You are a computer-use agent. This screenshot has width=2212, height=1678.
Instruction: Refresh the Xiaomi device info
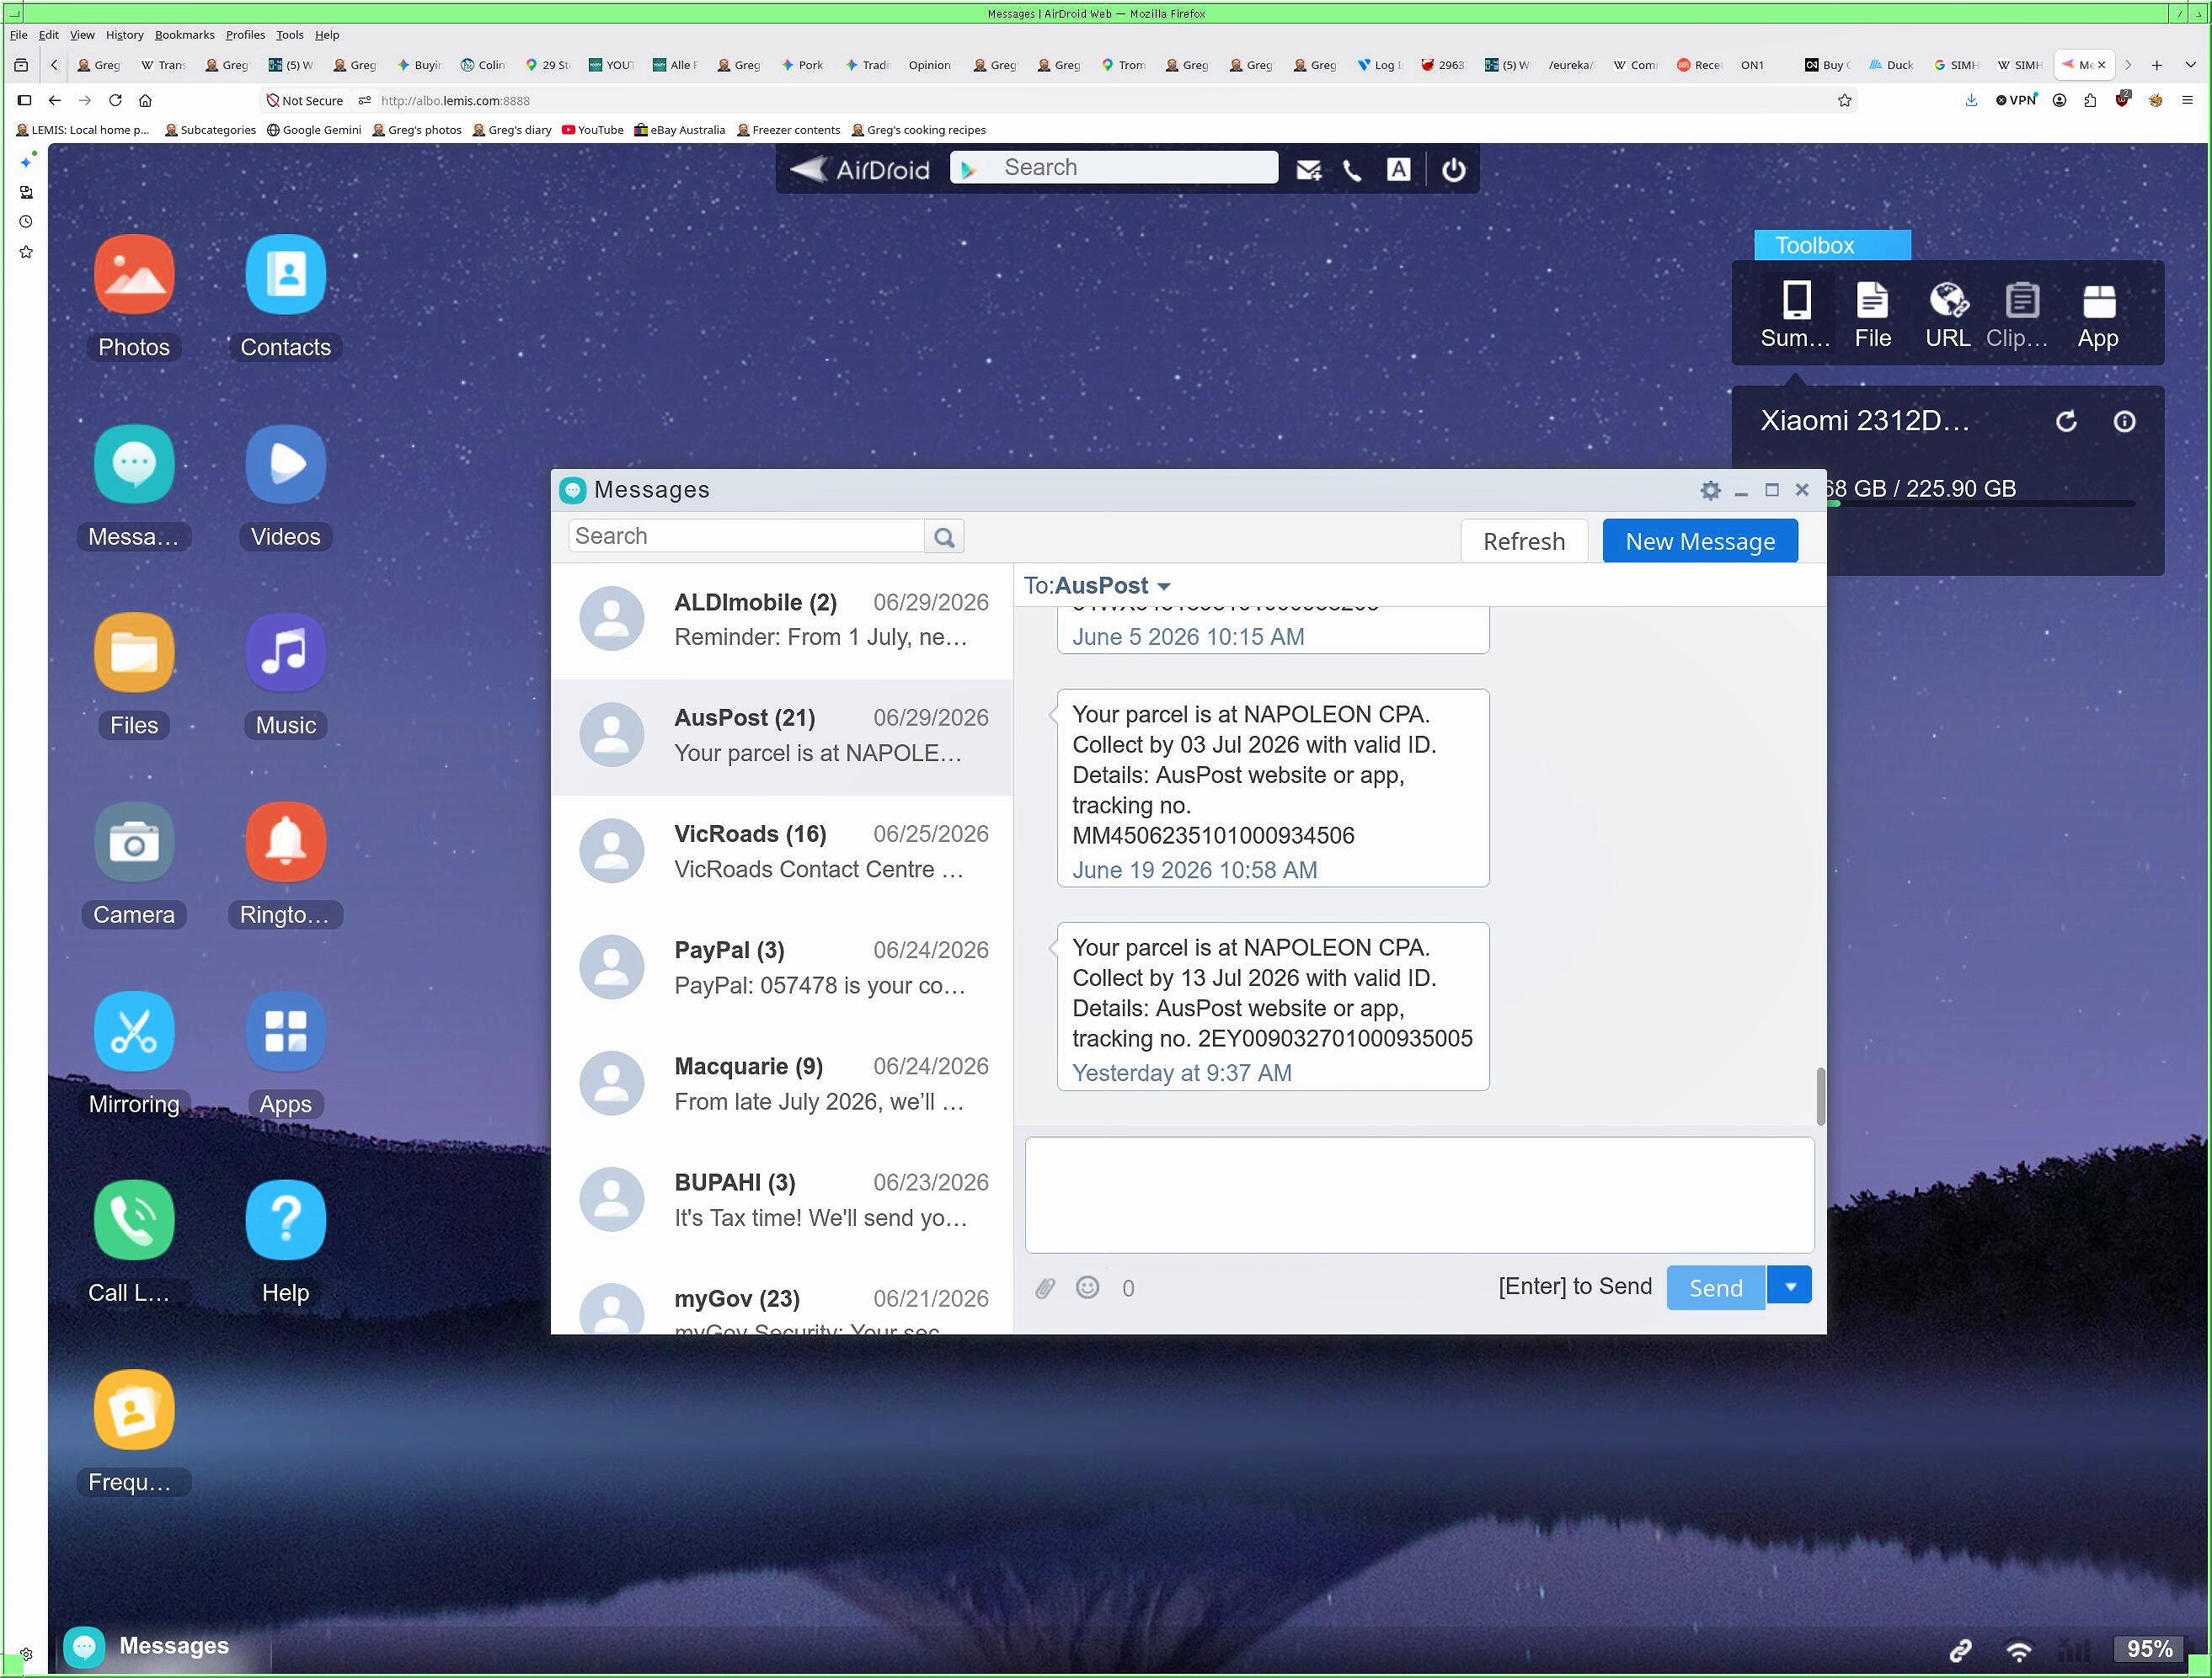tap(2066, 422)
